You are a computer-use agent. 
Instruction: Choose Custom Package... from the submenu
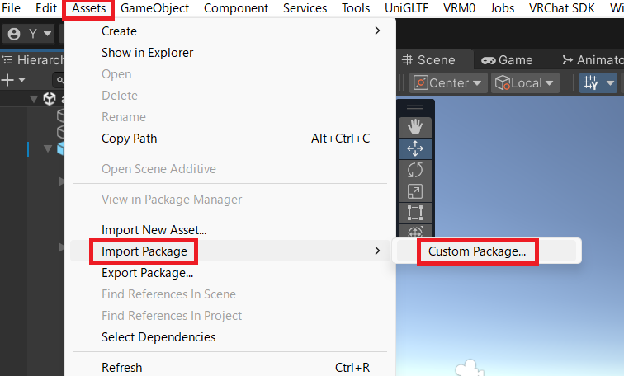477,251
